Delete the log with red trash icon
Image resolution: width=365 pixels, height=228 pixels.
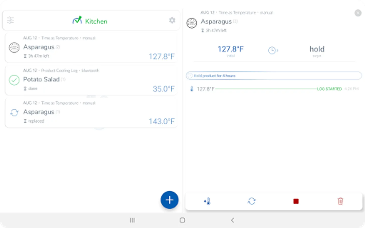coord(340,201)
